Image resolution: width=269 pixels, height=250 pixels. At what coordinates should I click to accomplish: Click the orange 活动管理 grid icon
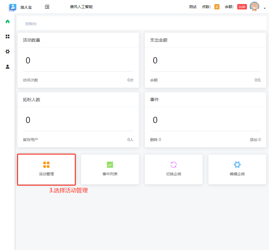click(x=46, y=165)
